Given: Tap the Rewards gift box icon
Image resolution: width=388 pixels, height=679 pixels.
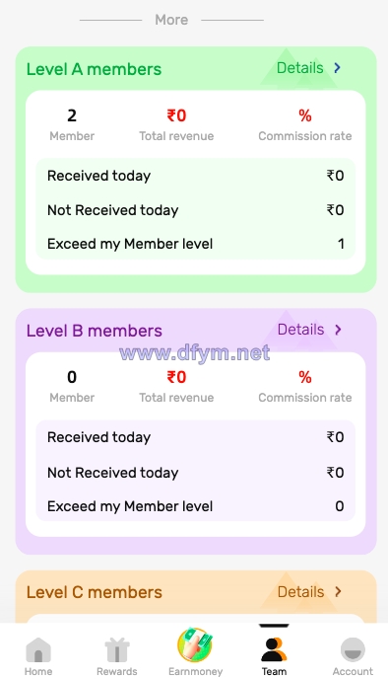Looking at the screenshot, I should pos(117,649).
